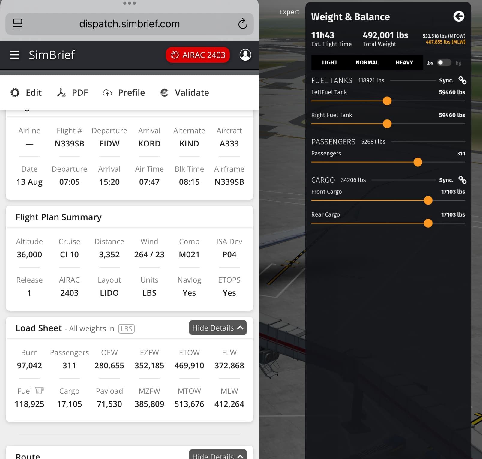The width and height of the screenshot is (482, 459).
Task: Click the Fuel value 118,925
Action: (x=29, y=404)
